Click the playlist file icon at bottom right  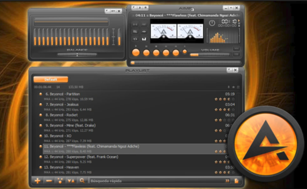click(x=236, y=181)
